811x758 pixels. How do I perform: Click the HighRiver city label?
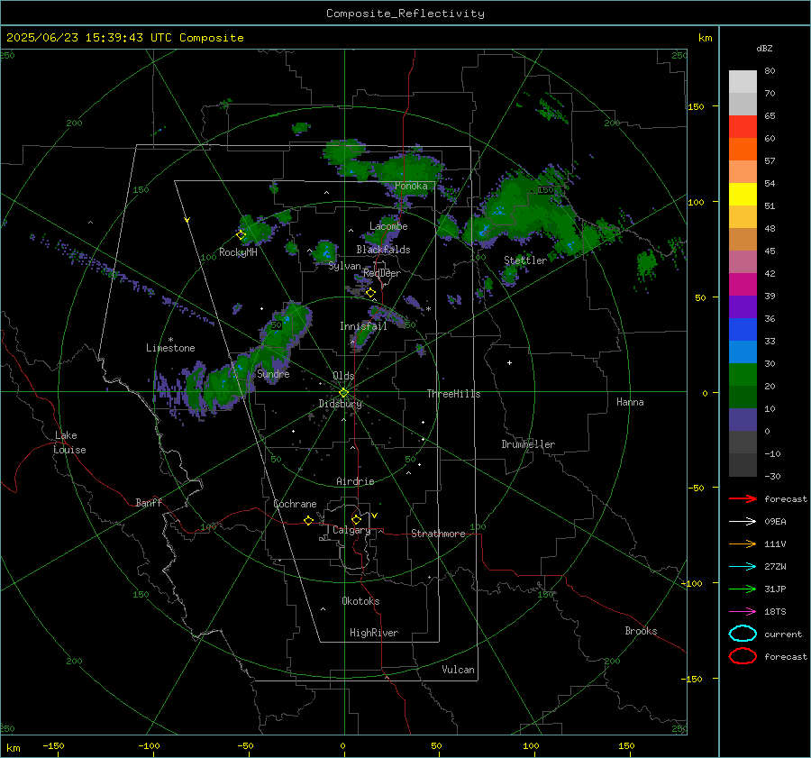click(374, 633)
